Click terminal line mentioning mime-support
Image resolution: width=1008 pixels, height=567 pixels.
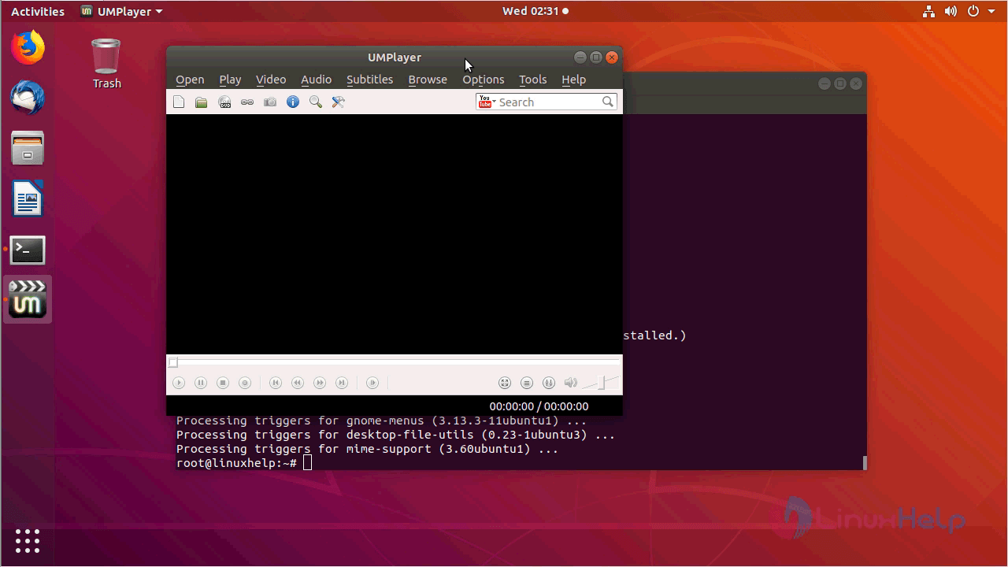tap(367, 449)
